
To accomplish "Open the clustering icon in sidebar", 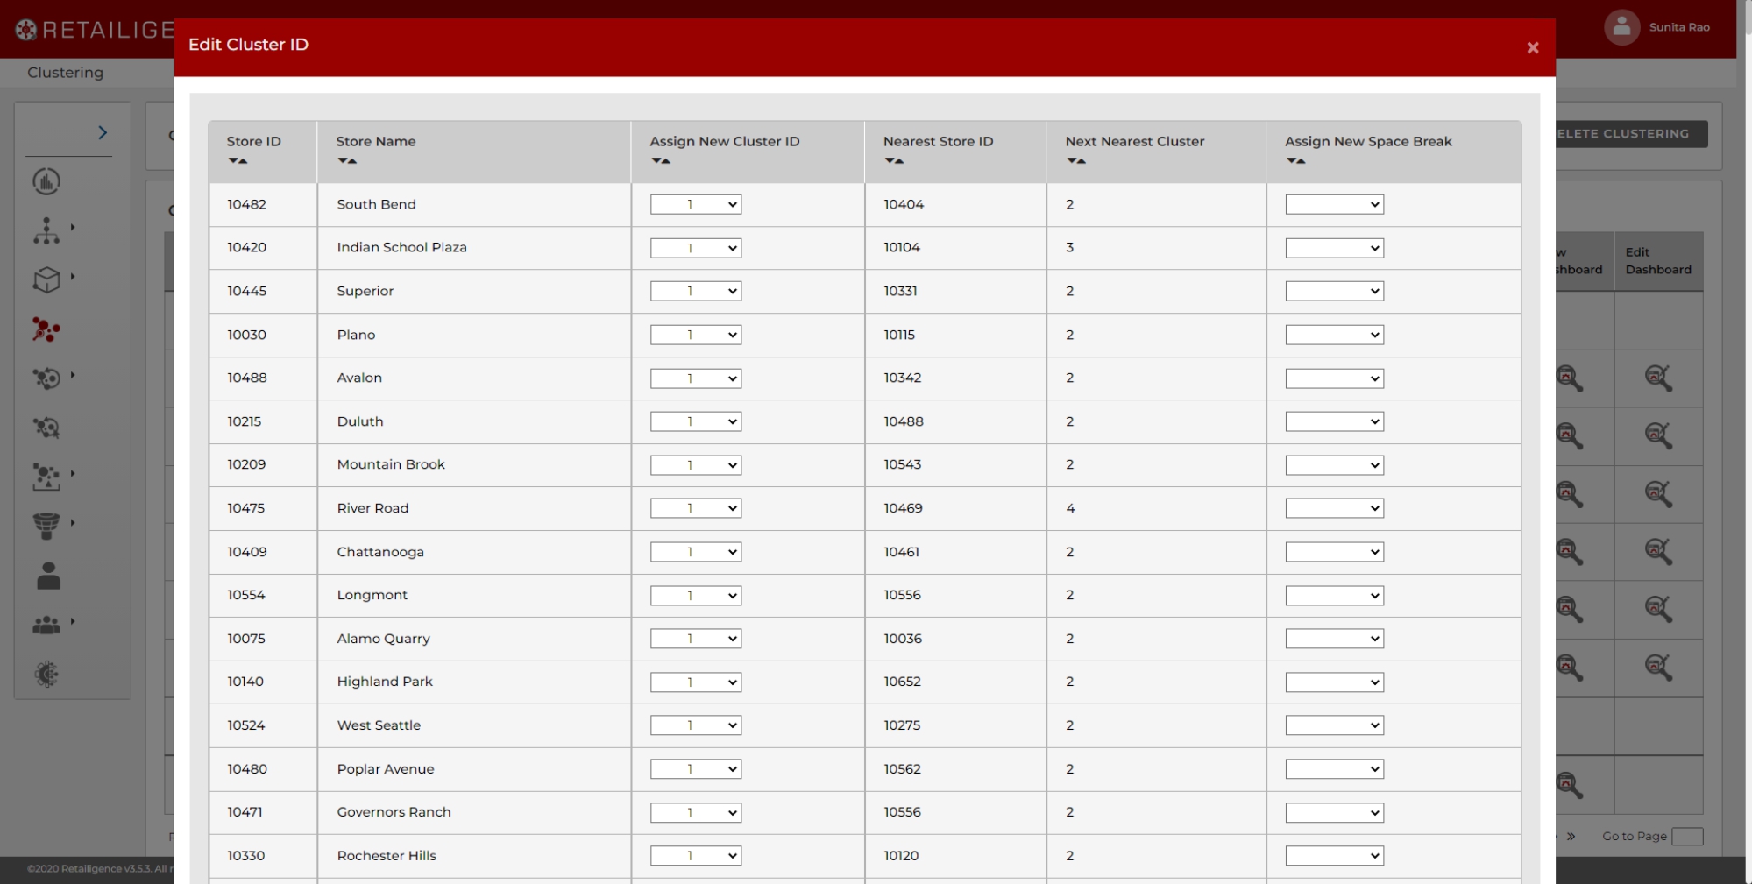I will click(x=46, y=329).
